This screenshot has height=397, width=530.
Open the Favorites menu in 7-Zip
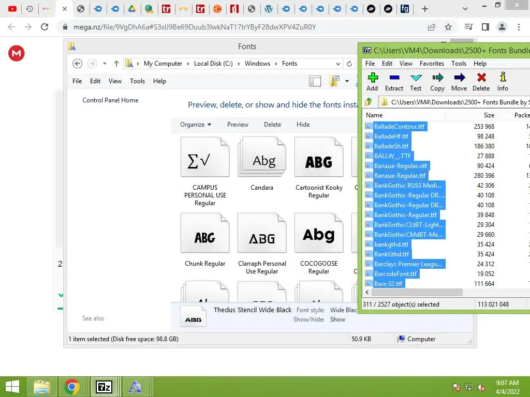[432, 64]
